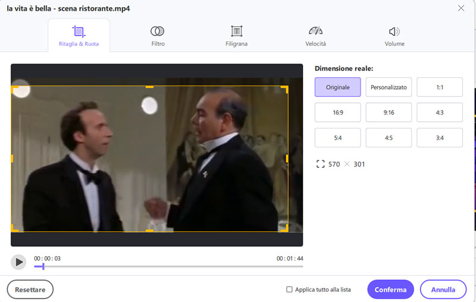476x302 pixels.
Task: Click the bottom-right crop corner handle
Action: [x=286, y=229]
